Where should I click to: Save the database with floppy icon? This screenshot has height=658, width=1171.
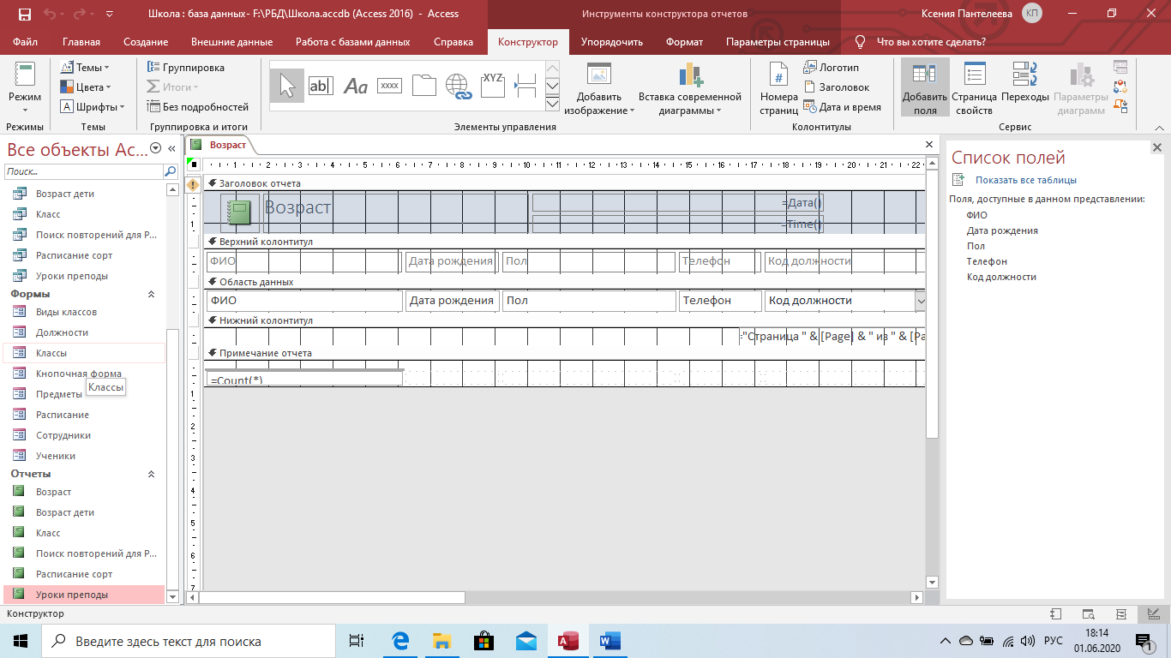pyautogui.click(x=24, y=14)
